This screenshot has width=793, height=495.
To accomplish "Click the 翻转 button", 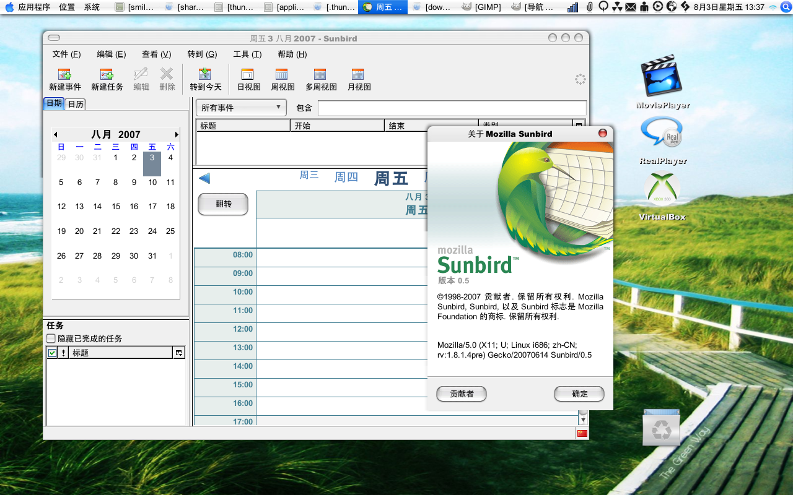I will coord(223,204).
